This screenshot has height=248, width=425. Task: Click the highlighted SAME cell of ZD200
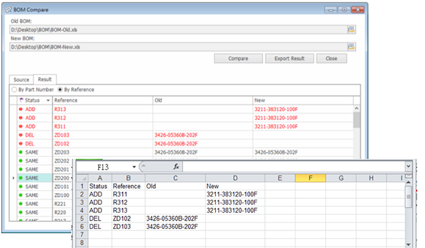coord(35,178)
